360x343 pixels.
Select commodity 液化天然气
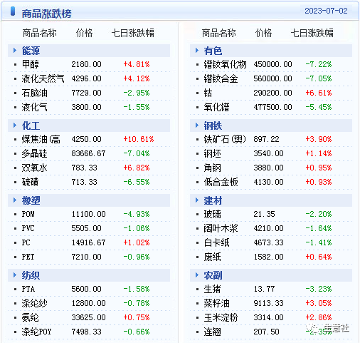(43, 78)
